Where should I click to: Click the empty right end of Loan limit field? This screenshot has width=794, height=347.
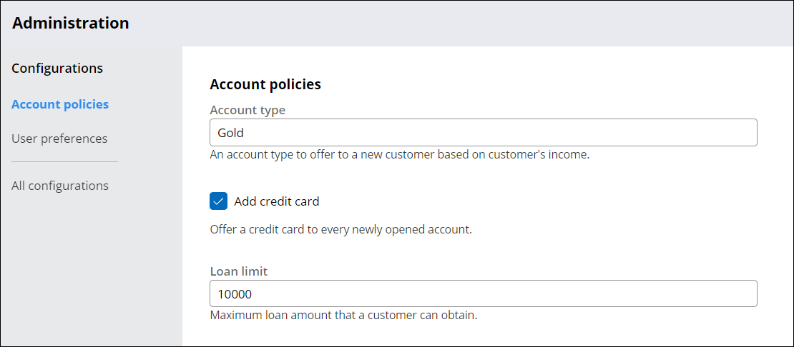715,294
